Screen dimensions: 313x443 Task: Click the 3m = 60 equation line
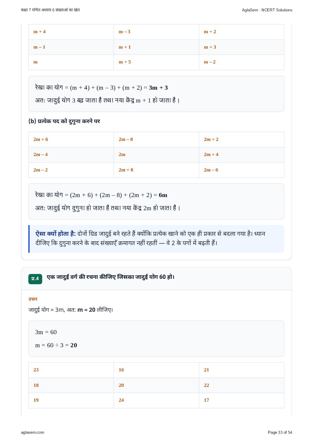click(46, 332)
